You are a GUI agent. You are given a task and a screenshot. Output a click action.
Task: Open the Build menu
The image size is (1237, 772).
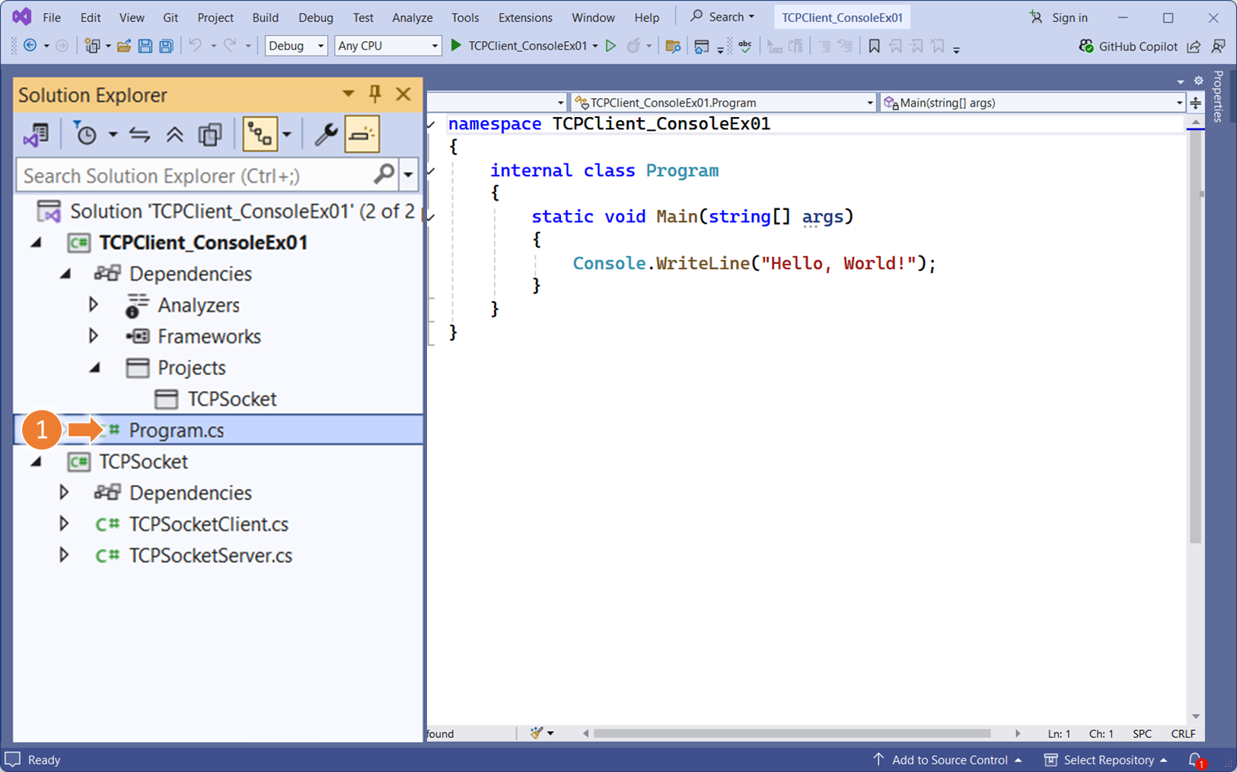[266, 17]
